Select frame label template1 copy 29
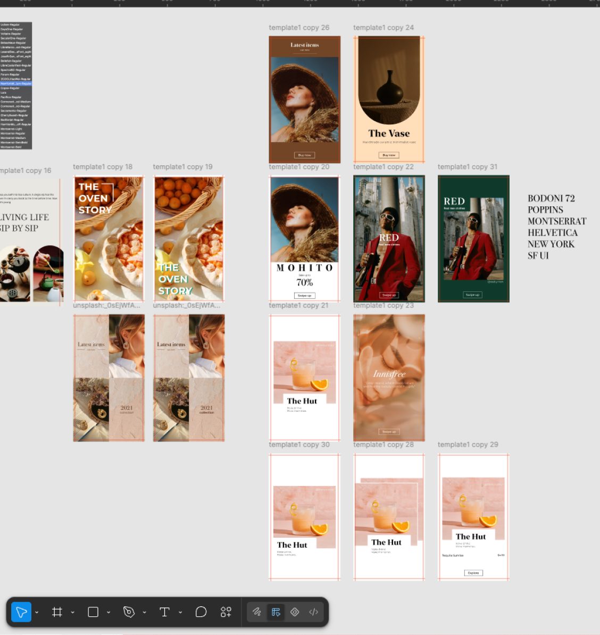This screenshot has width=600, height=635. 468,445
